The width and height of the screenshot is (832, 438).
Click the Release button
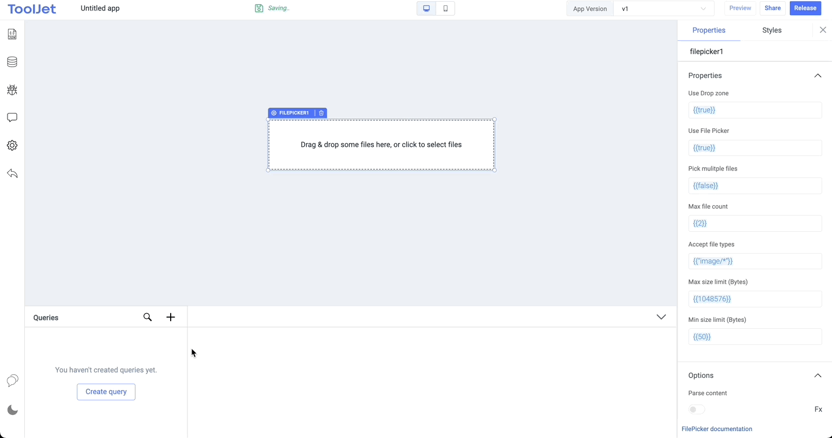tap(805, 8)
